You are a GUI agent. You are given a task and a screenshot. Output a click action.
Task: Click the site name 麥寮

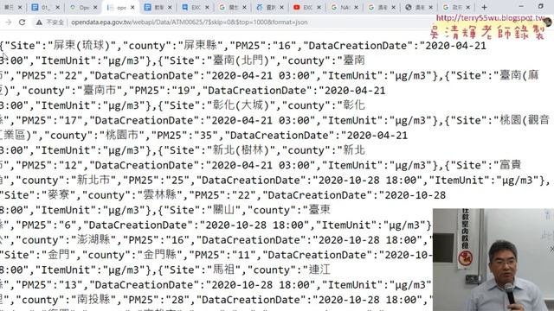tap(59, 194)
